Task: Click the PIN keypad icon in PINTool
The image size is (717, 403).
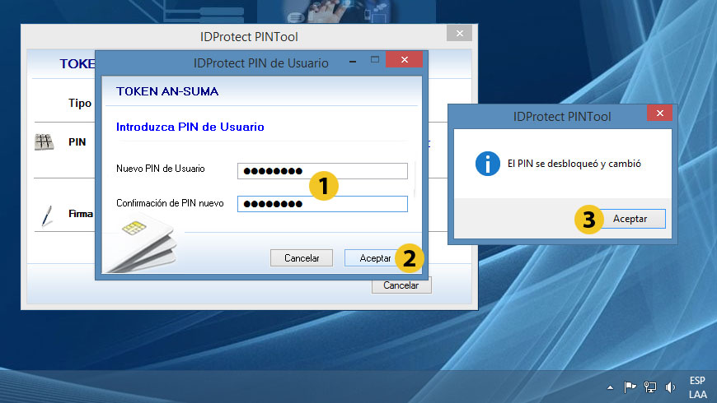Action: 45,142
